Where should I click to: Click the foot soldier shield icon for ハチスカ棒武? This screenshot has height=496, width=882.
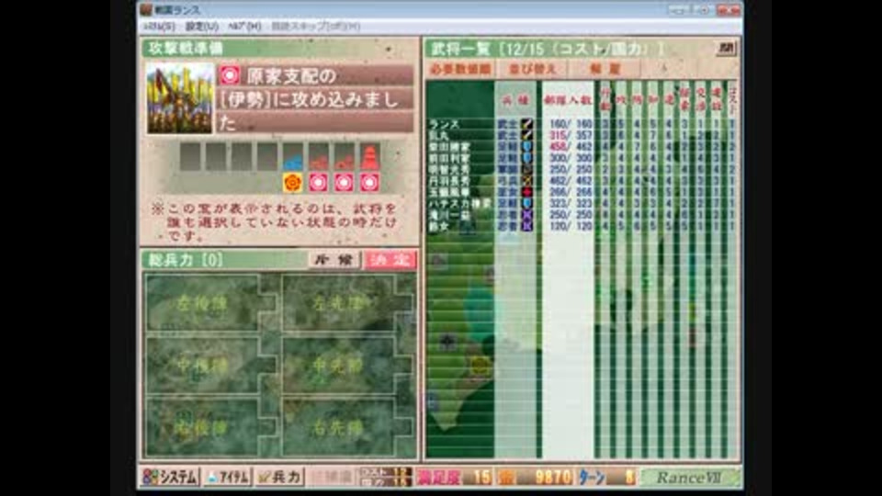tap(526, 203)
